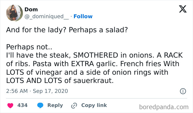The height and width of the screenshot is (113, 193).
Task: Click the chain link copy icon
Action: [74, 105]
